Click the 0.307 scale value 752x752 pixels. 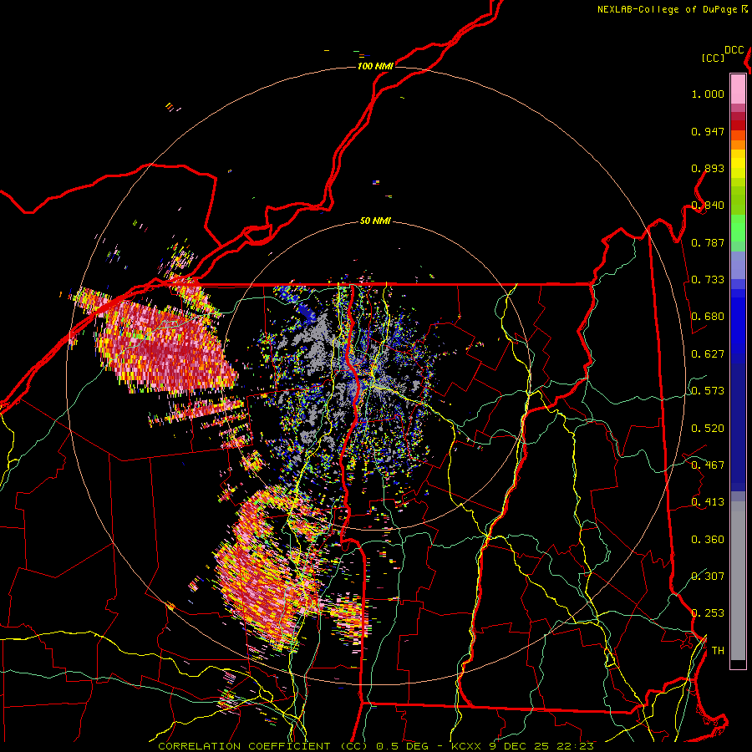click(x=708, y=576)
